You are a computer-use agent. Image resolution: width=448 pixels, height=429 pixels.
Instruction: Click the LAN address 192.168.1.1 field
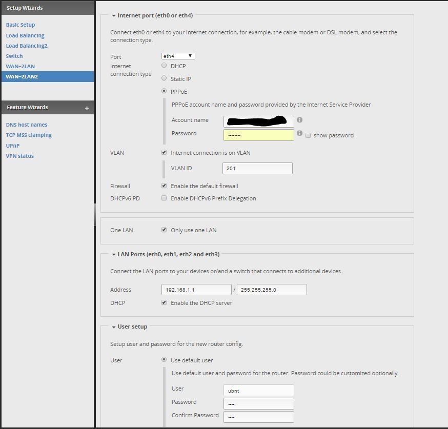coord(196,290)
